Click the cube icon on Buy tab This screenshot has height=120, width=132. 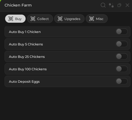(11, 19)
